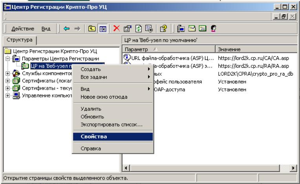Restore the inner MDI child window
This screenshot has width=300, height=184.
284,17
